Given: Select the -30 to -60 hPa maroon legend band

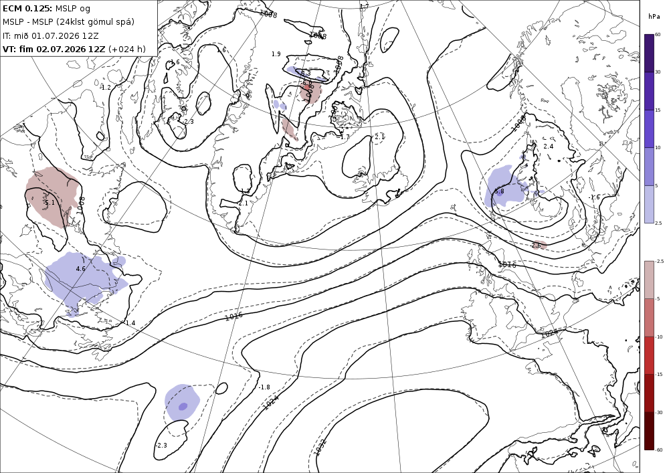Looking at the screenshot, I should [649, 431].
